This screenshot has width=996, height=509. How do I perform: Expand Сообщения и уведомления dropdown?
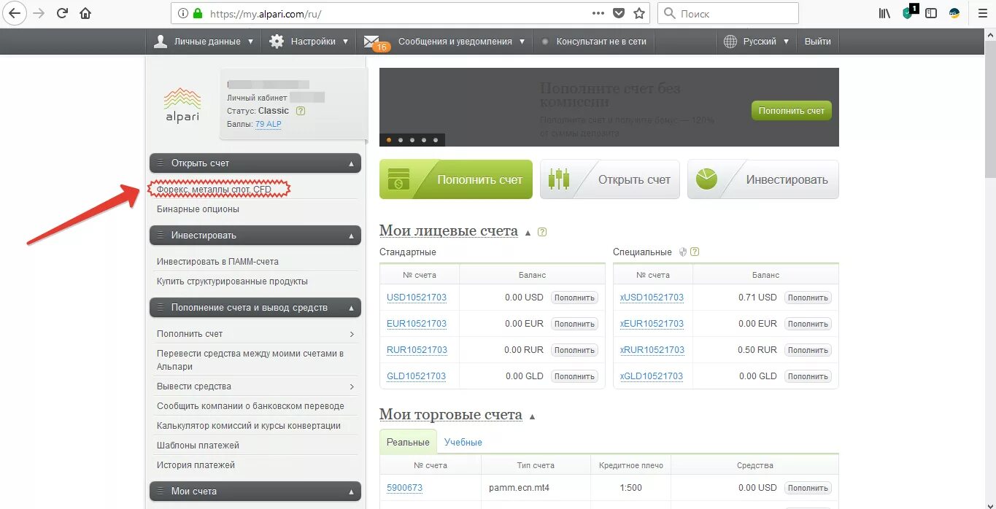click(x=444, y=42)
